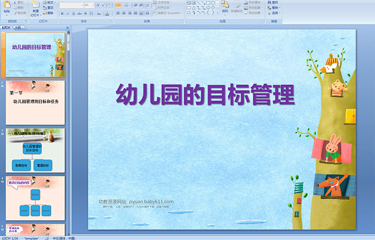Image resolution: width=375 pixels, height=240 pixels.
Task: Click Delete (删除) slide button
Action: click(48, 13)
